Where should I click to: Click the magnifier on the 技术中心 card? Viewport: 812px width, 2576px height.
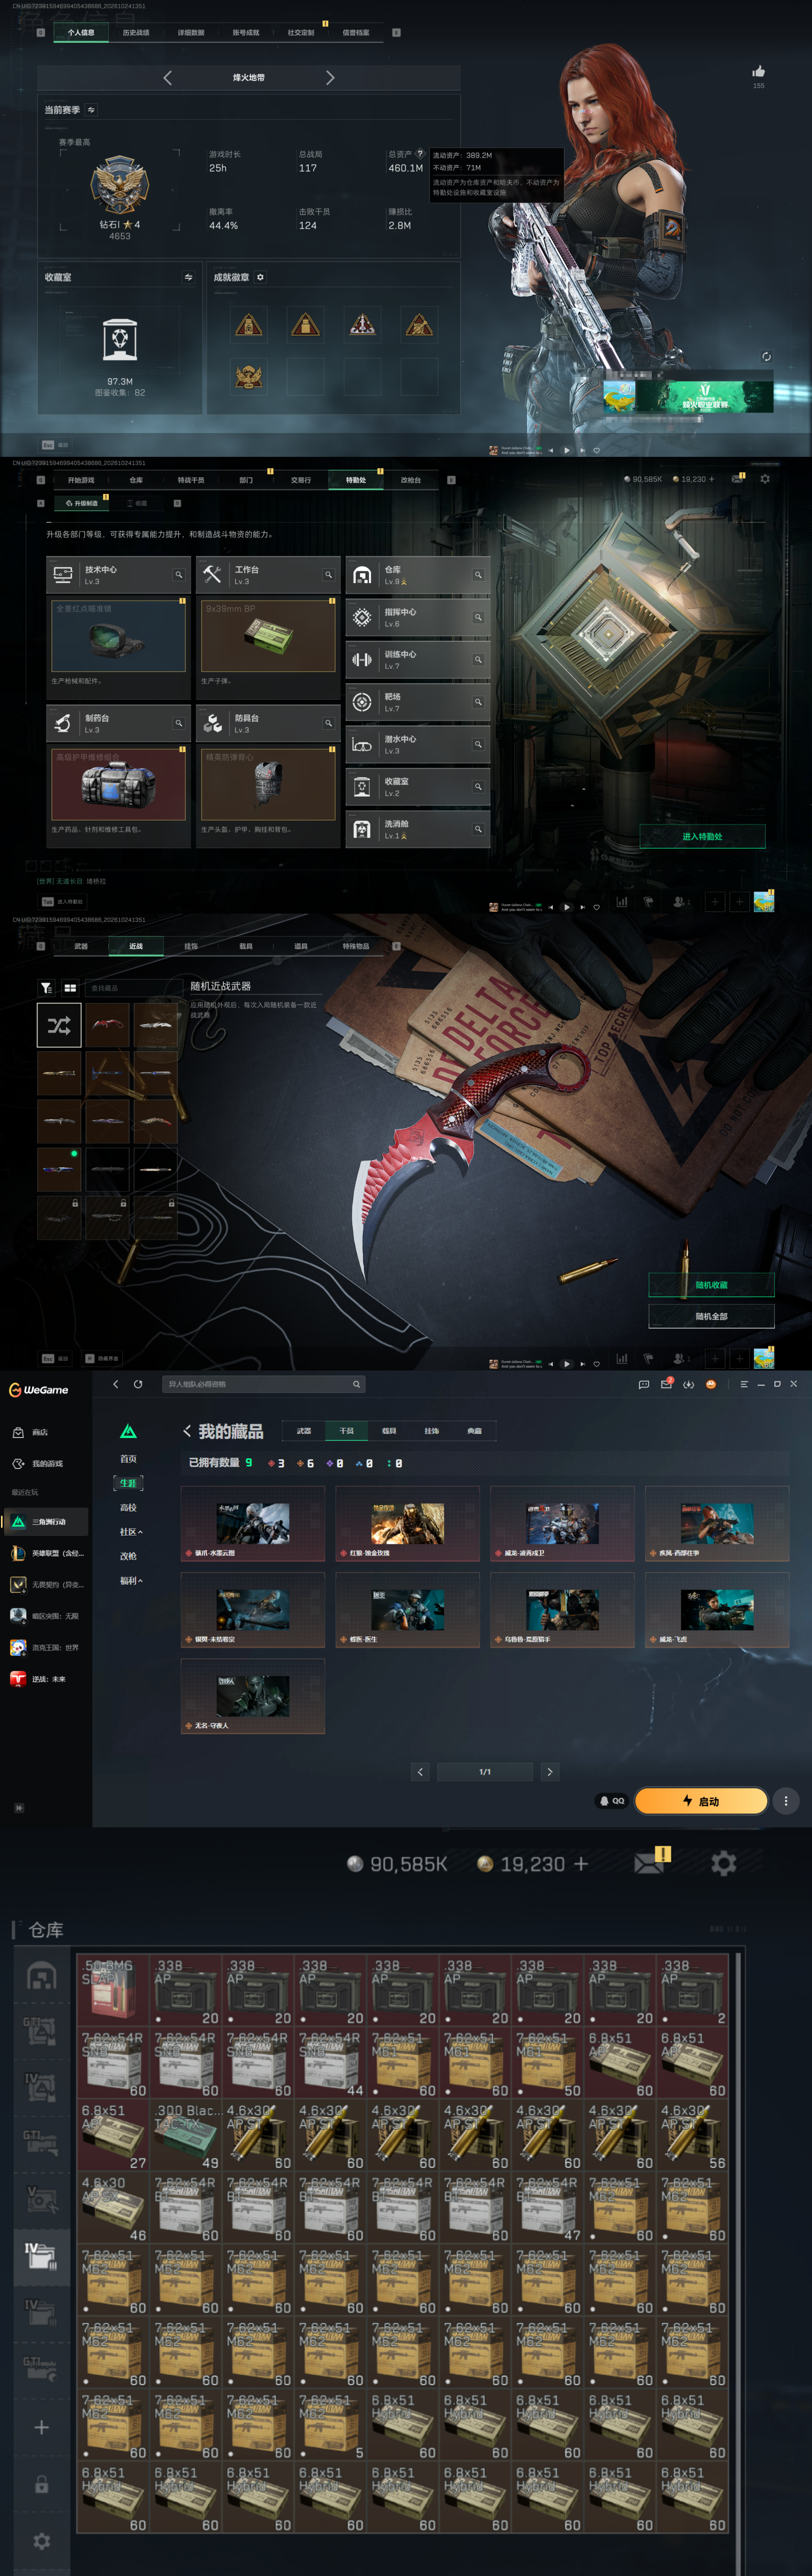[x=179, y=574]
